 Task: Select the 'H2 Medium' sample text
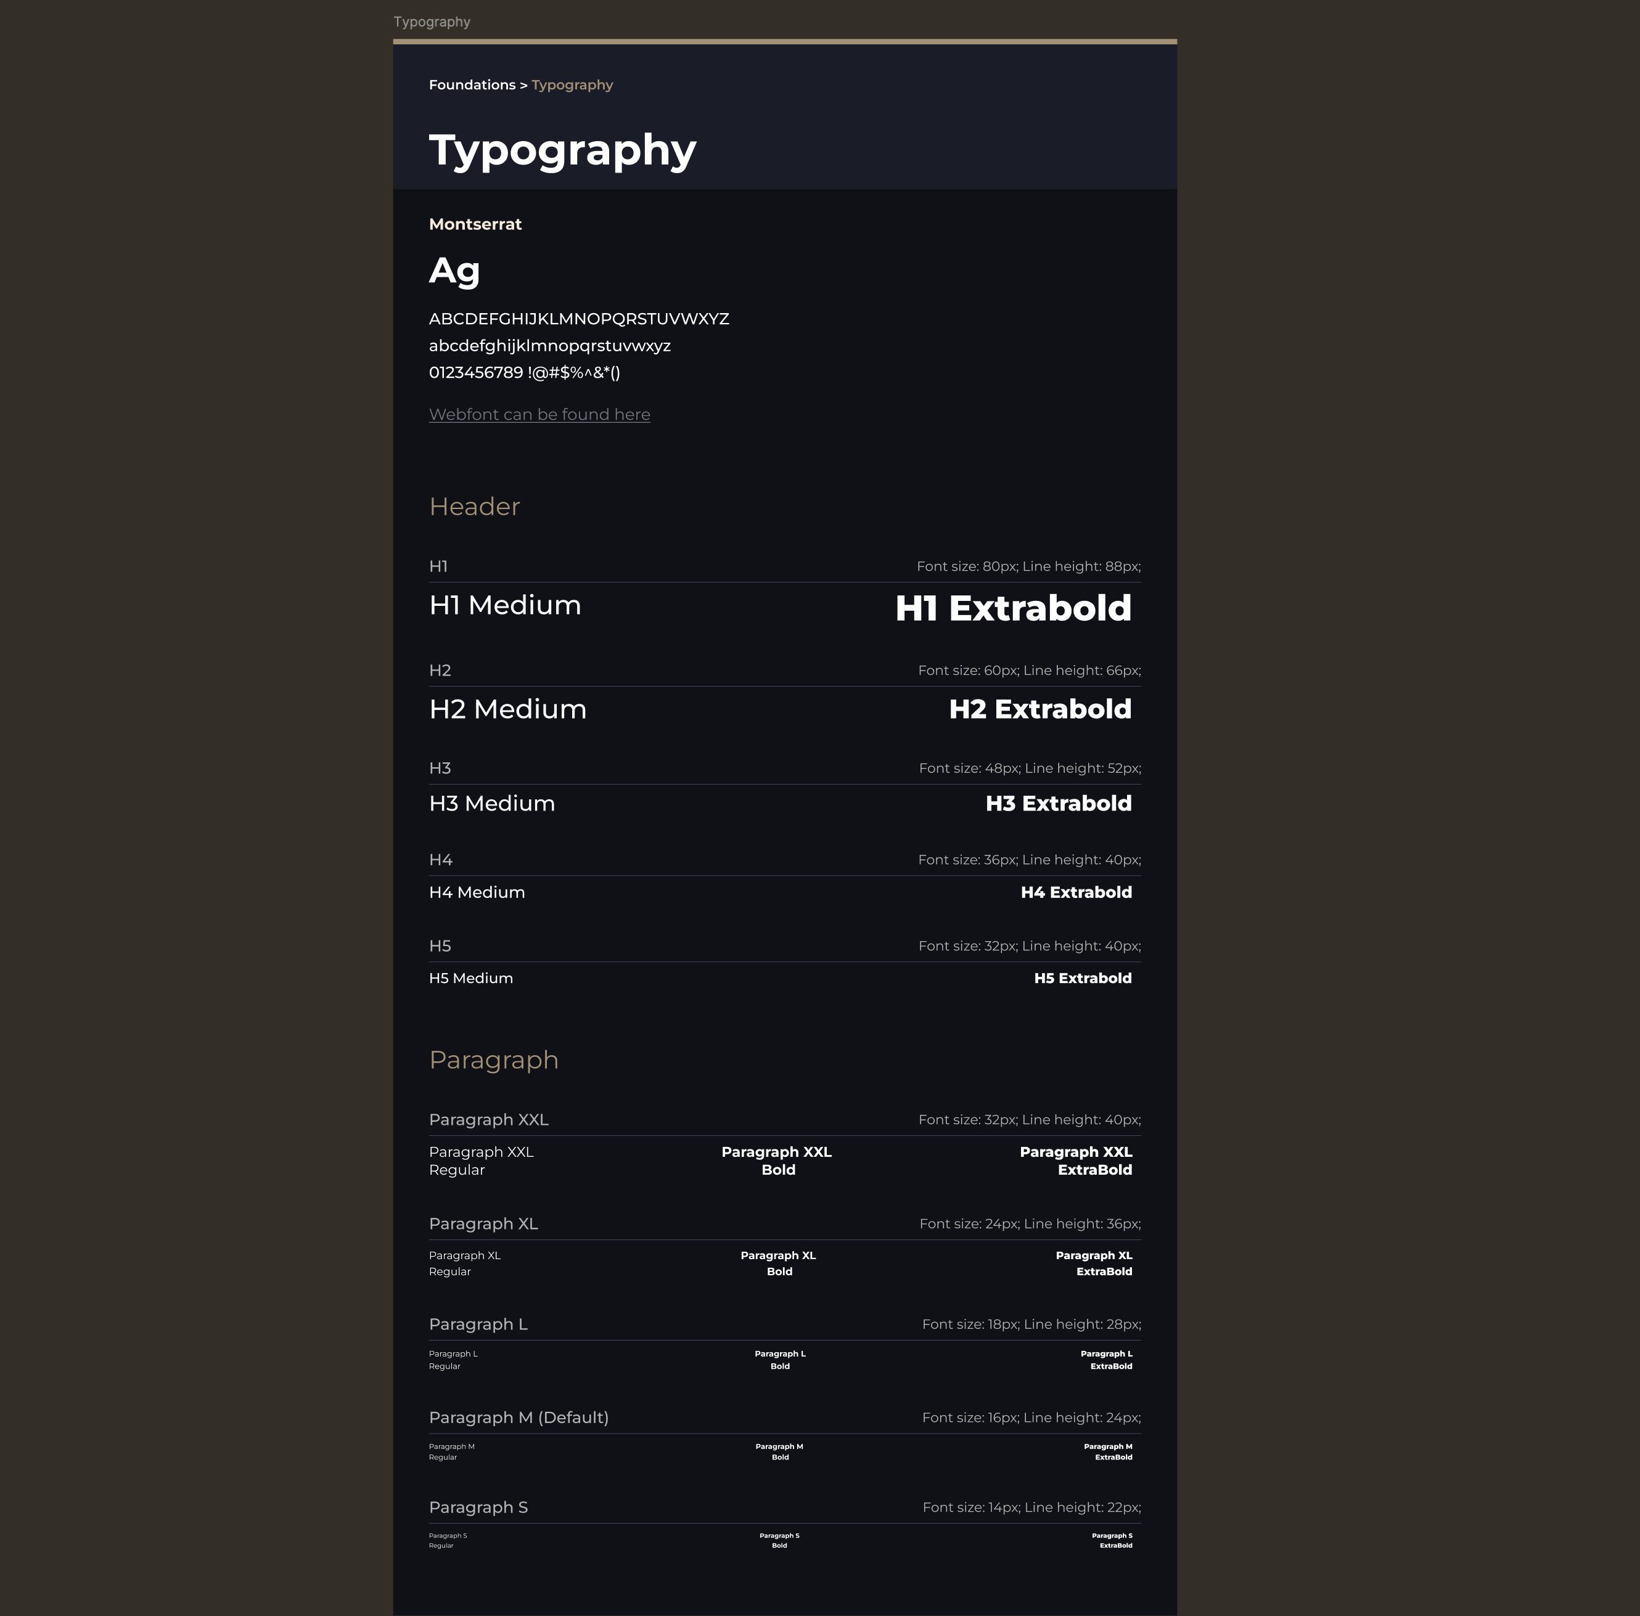[x=507, y=709]
